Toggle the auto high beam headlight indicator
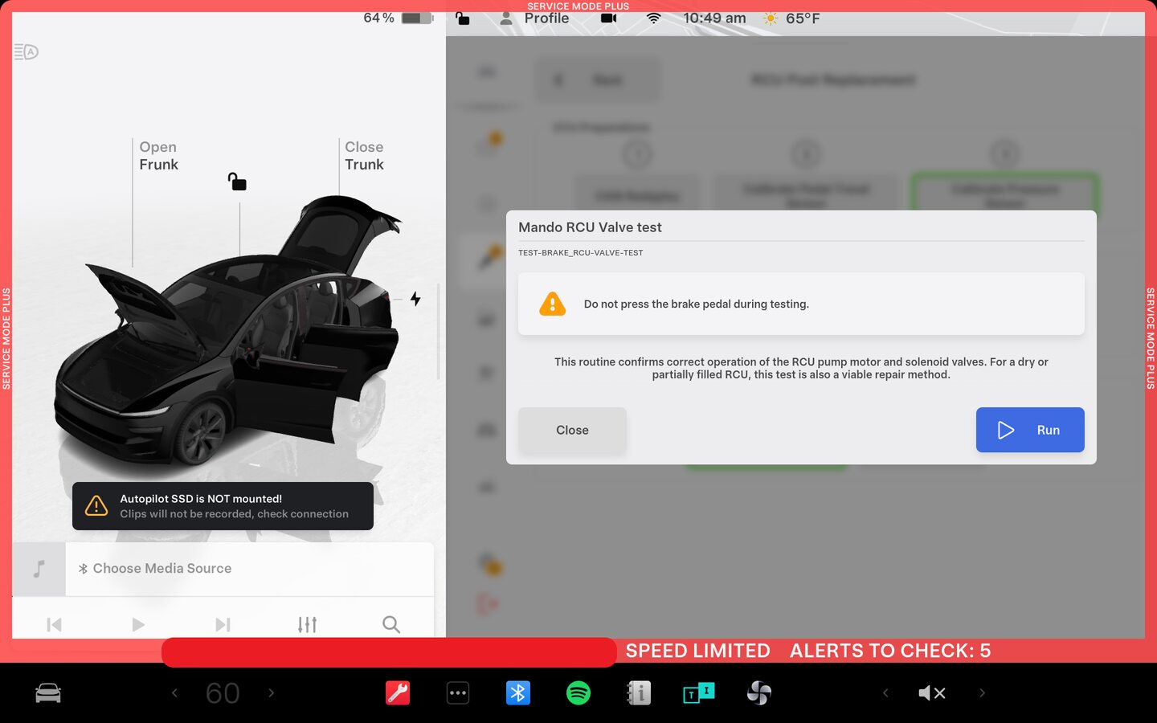Screen dimensions: 1157x723 [27, 52]
